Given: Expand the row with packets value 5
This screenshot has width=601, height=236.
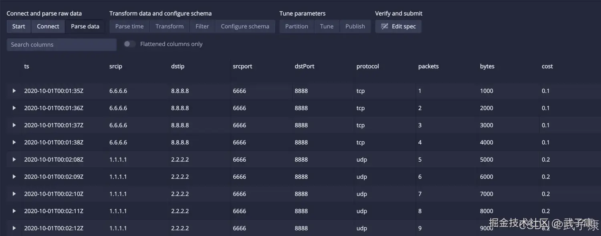Looking at the screenshot, I should (14, 159).
